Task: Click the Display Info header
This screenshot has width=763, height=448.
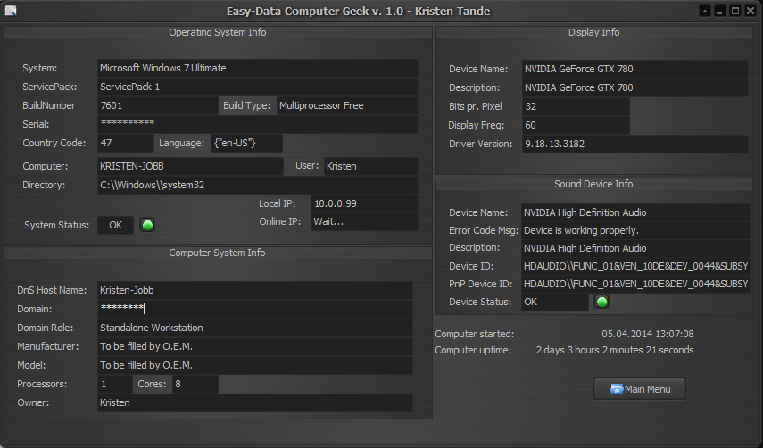Action: click(593, 33)
